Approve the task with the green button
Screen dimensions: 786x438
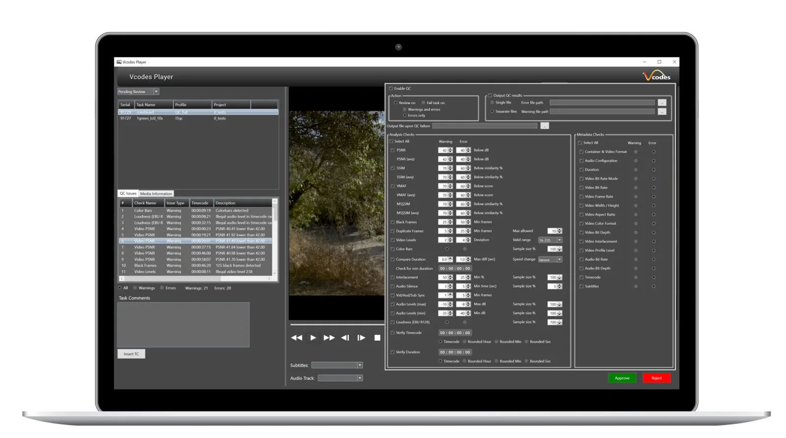click(622, 378)
